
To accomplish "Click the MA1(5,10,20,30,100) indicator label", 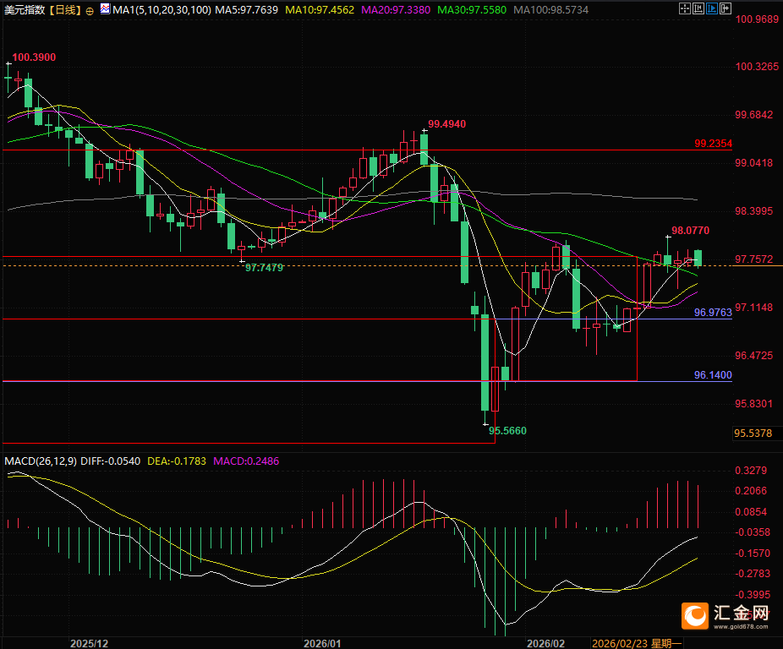I will (162, 10).
